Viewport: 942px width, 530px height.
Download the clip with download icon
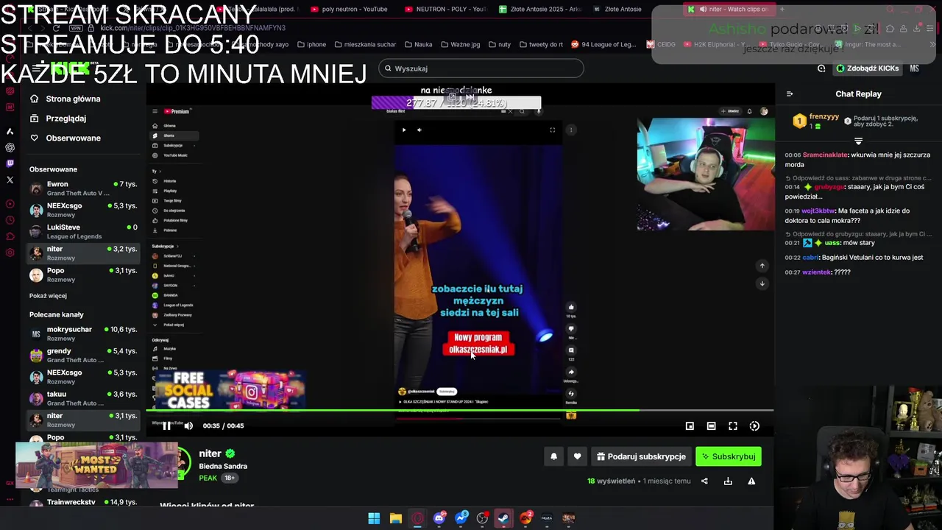tap(728, 481)
